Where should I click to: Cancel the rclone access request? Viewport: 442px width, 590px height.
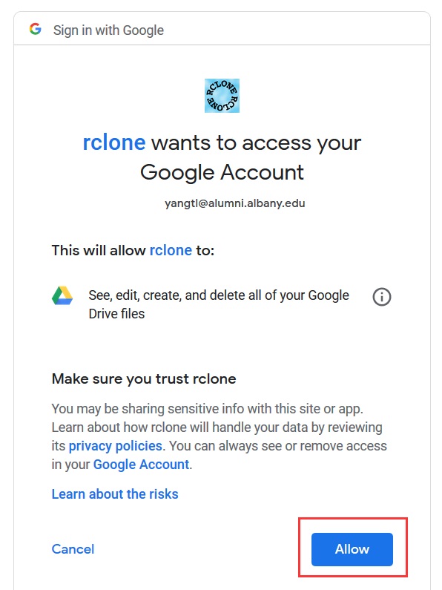(x=73, y=549)
